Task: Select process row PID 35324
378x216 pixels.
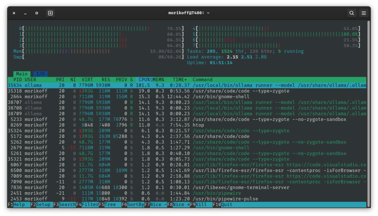Action: coord(187,131)
